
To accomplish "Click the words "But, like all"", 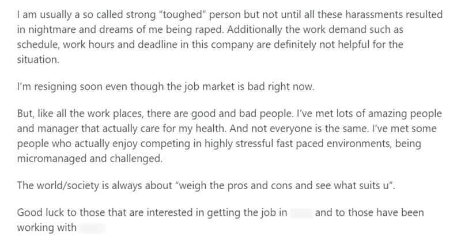I will (x=42, y=114).
